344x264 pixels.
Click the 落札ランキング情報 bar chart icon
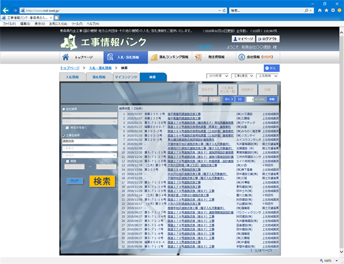point(154,57)
